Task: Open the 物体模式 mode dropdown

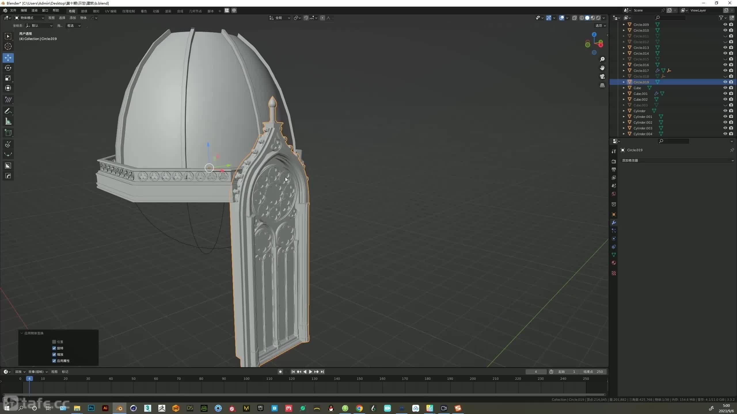Action: point(29,18)
